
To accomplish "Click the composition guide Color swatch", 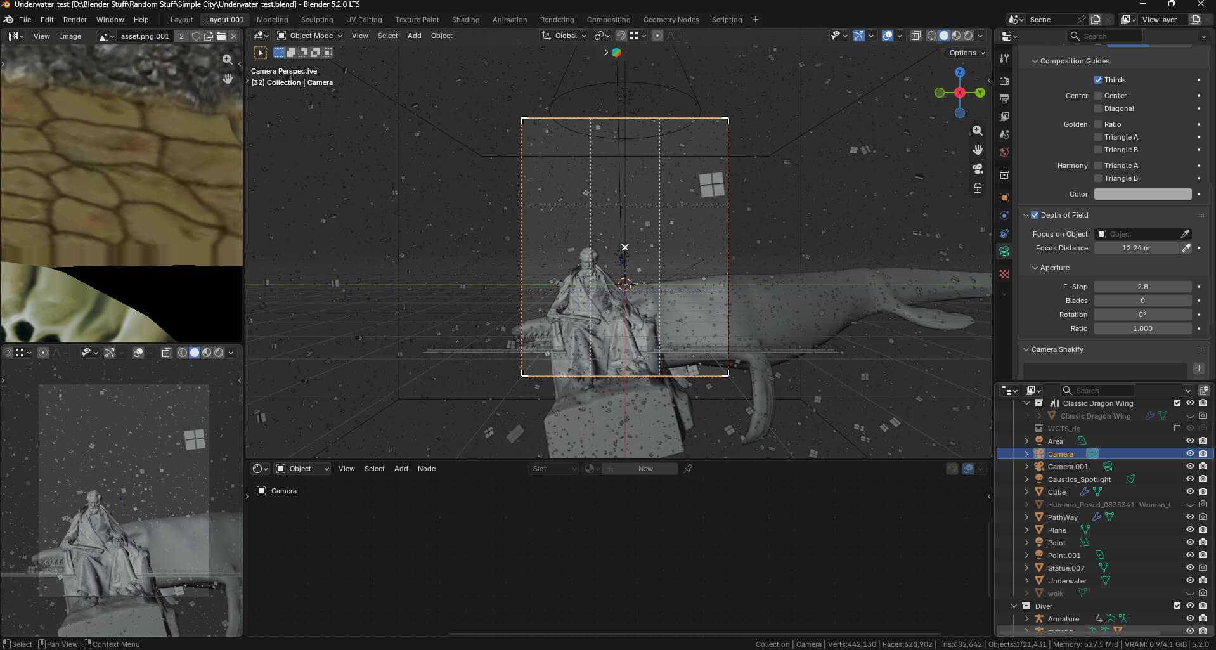I will (x=1142, y=194).
